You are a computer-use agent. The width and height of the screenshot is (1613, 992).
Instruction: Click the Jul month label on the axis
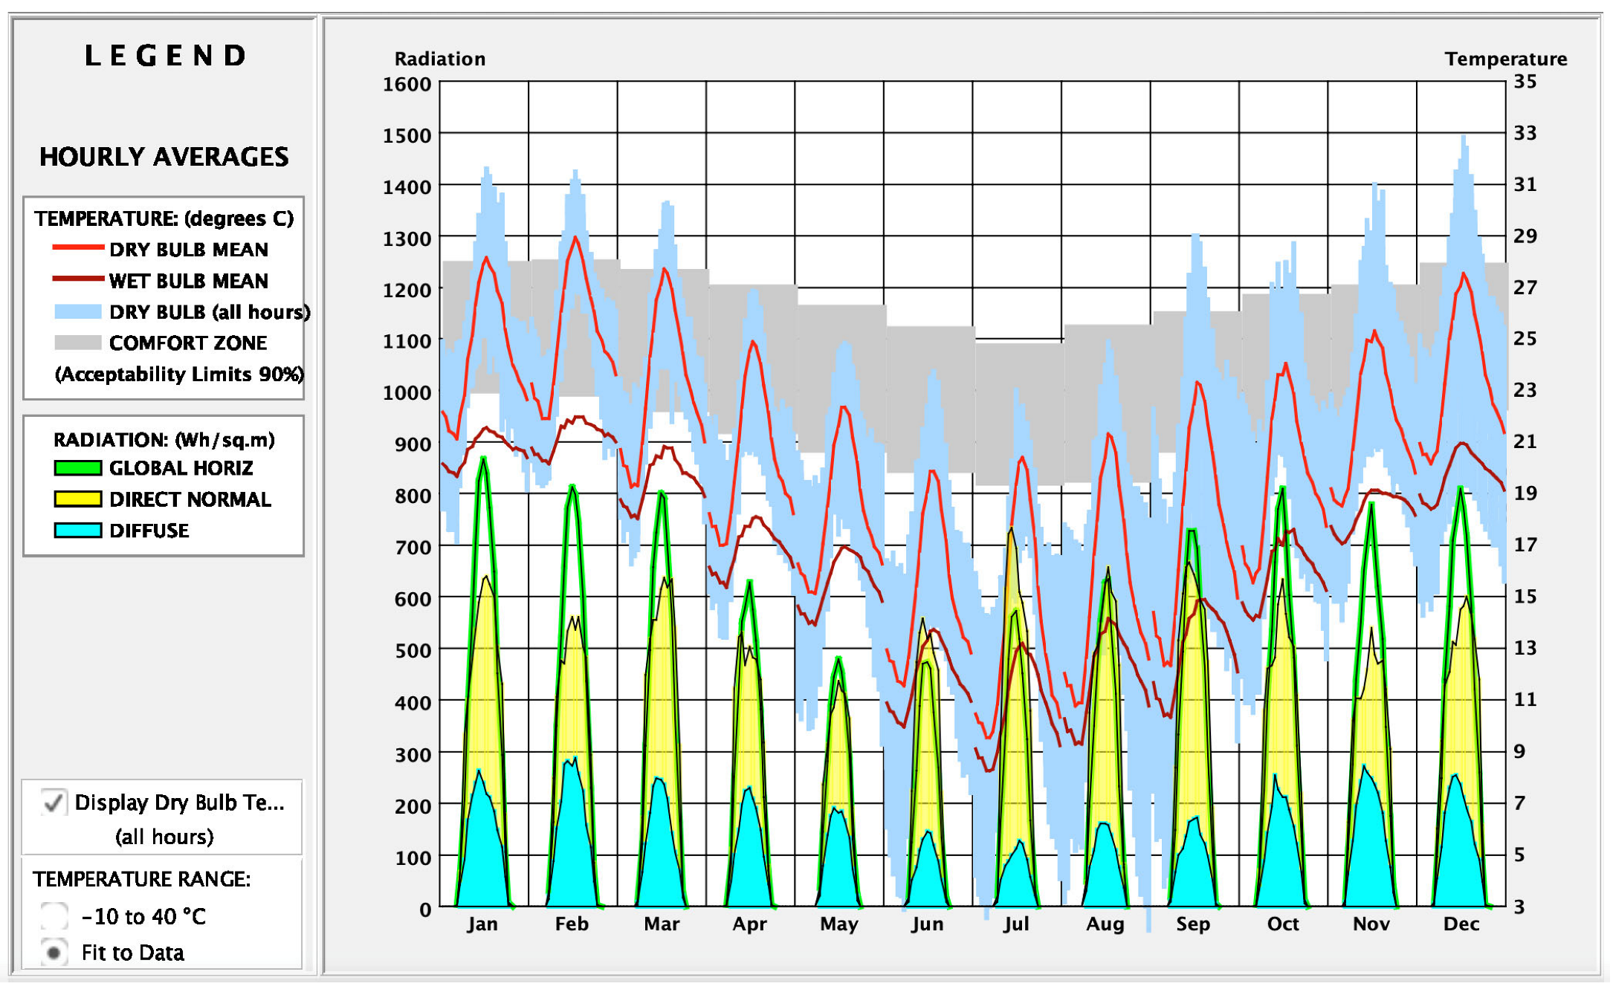pos(1016,924)
